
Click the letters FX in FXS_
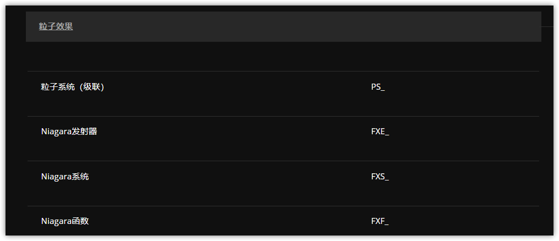pyautogui.click(x=376, y=177)
